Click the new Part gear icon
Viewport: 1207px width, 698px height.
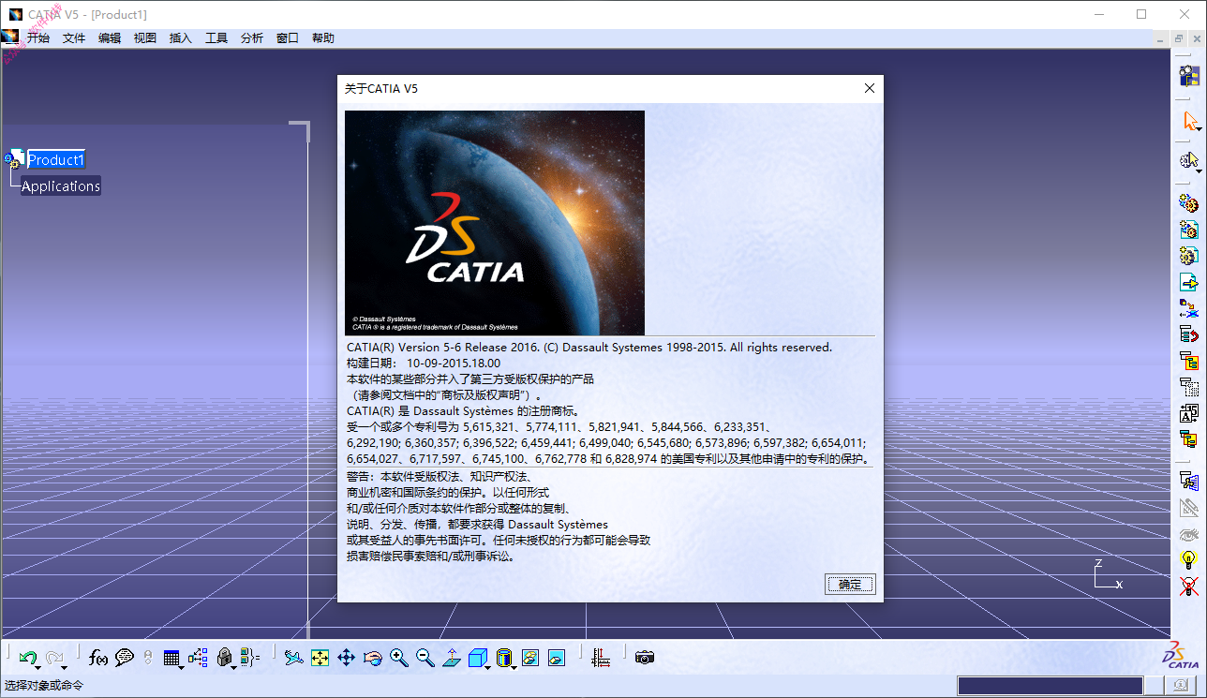click(x=1189, y=256)
